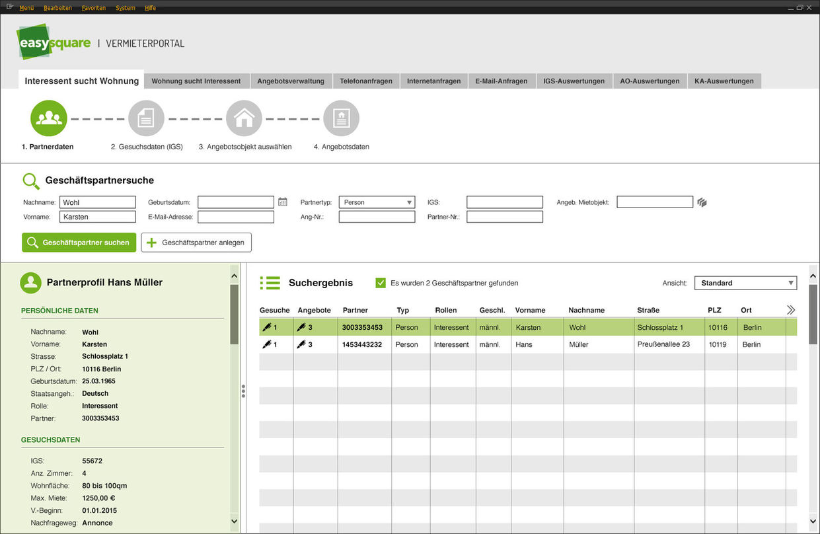Click Geschäftspartner suchen button

pos(79,243)
